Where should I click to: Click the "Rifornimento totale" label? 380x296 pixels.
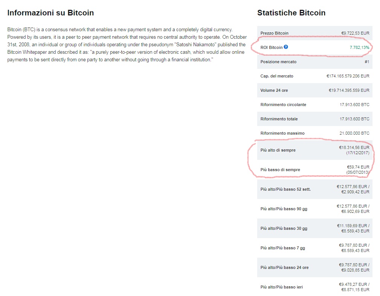[x=279, y=119]
